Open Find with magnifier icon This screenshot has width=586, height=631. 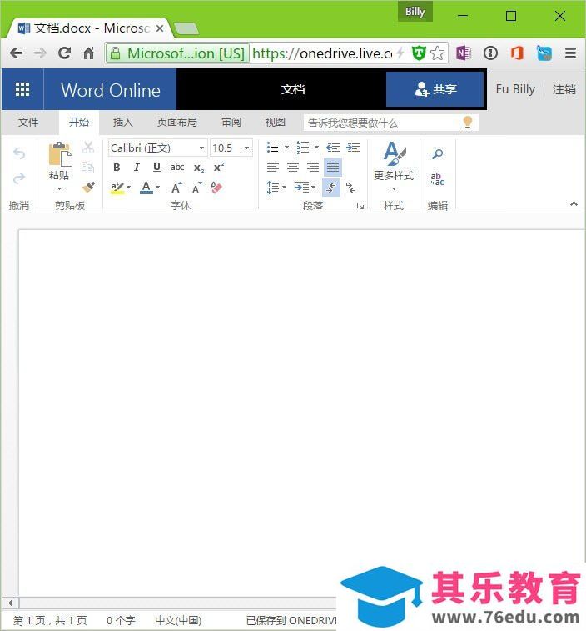tap(437, 153)
